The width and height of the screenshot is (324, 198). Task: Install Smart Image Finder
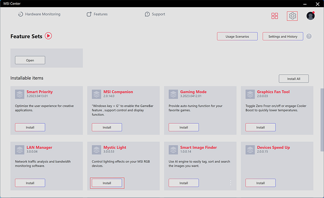tap(184, 183)
